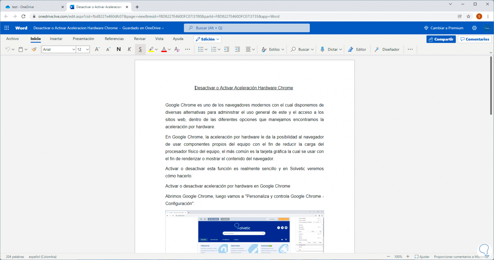Open the font size combo box
The image size is (494, 260).
tap(83, 49)
